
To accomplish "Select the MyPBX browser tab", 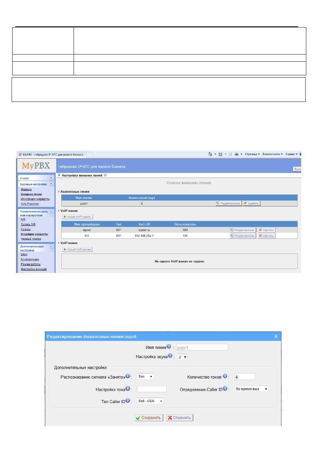I will click(x=51, y=155).
